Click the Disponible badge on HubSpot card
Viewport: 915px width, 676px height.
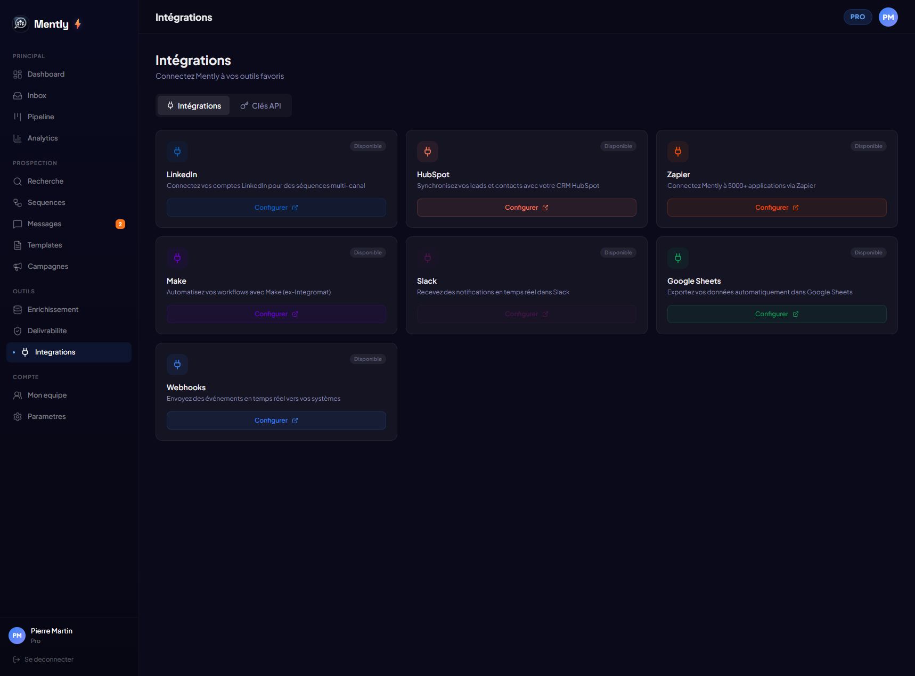pyautogui.click(x=618, y=146)
